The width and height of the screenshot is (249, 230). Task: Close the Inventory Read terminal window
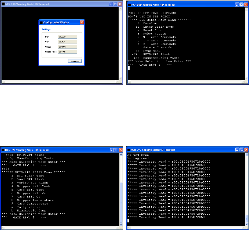(x=246, y=150)
